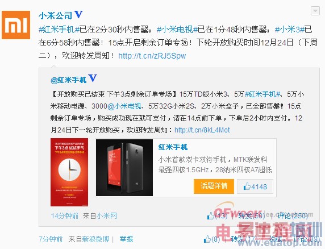This screenshot has width=325, height=249.
Task: Follow the t.cn/zRJ5Spw short link
Action: pyautogui.click(x=152, y=56)
